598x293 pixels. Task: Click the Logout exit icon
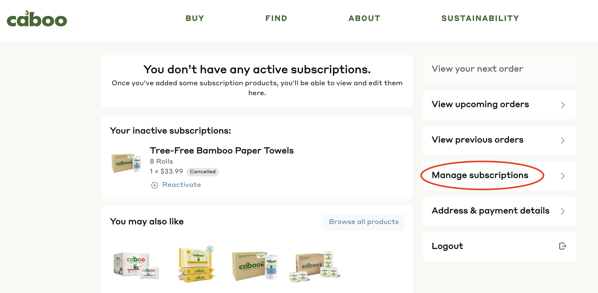(x=562, y=246)
